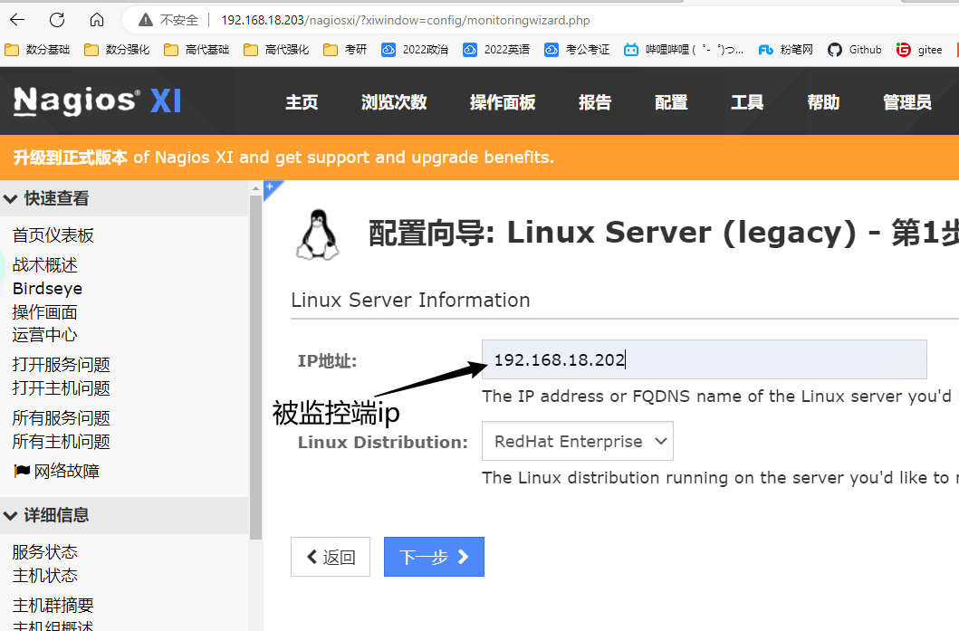Image resolution: width=959 pixels, height=631 pixels.
Task: Collapse the 详细信息 sidebar section
Action: 11,515
